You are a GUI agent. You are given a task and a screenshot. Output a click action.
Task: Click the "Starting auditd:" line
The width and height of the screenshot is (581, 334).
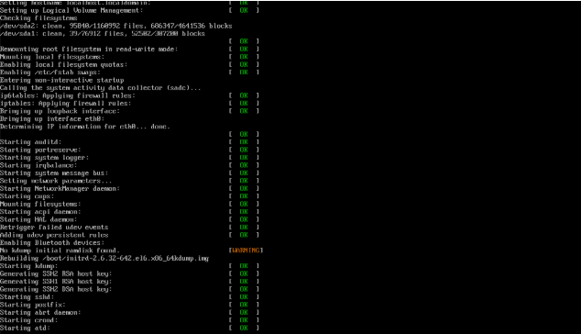pos(31,142)
